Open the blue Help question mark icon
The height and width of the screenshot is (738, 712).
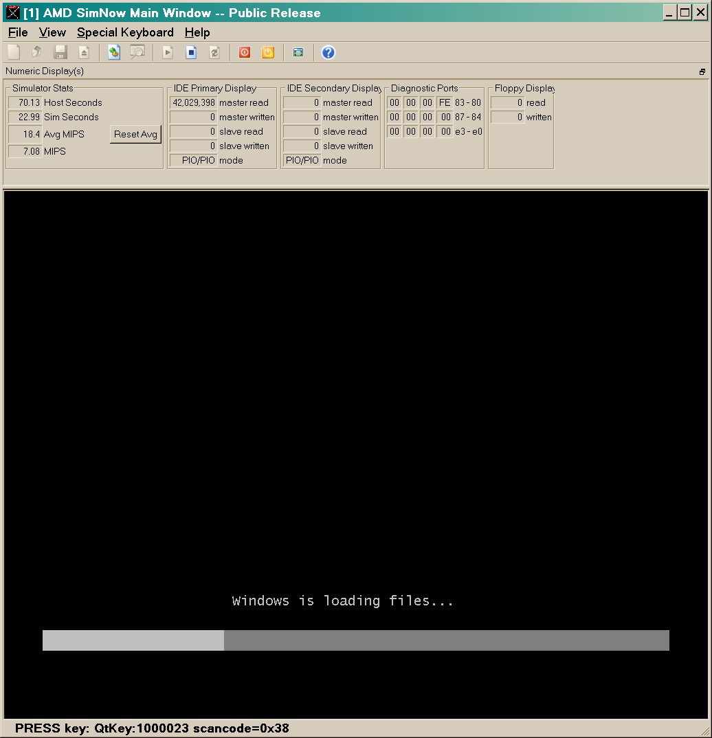(x=329, y=52)
